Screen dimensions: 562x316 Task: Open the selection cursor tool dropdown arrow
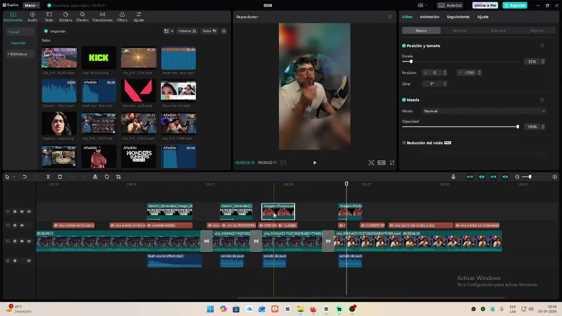[x=14, y=177]
